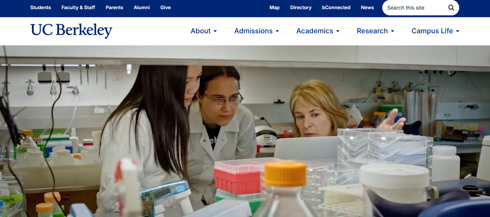Click the caret arrow beside Campus Life
This screenshot has width=490, height=217.
pyautogui.click(x=457, y=31)
